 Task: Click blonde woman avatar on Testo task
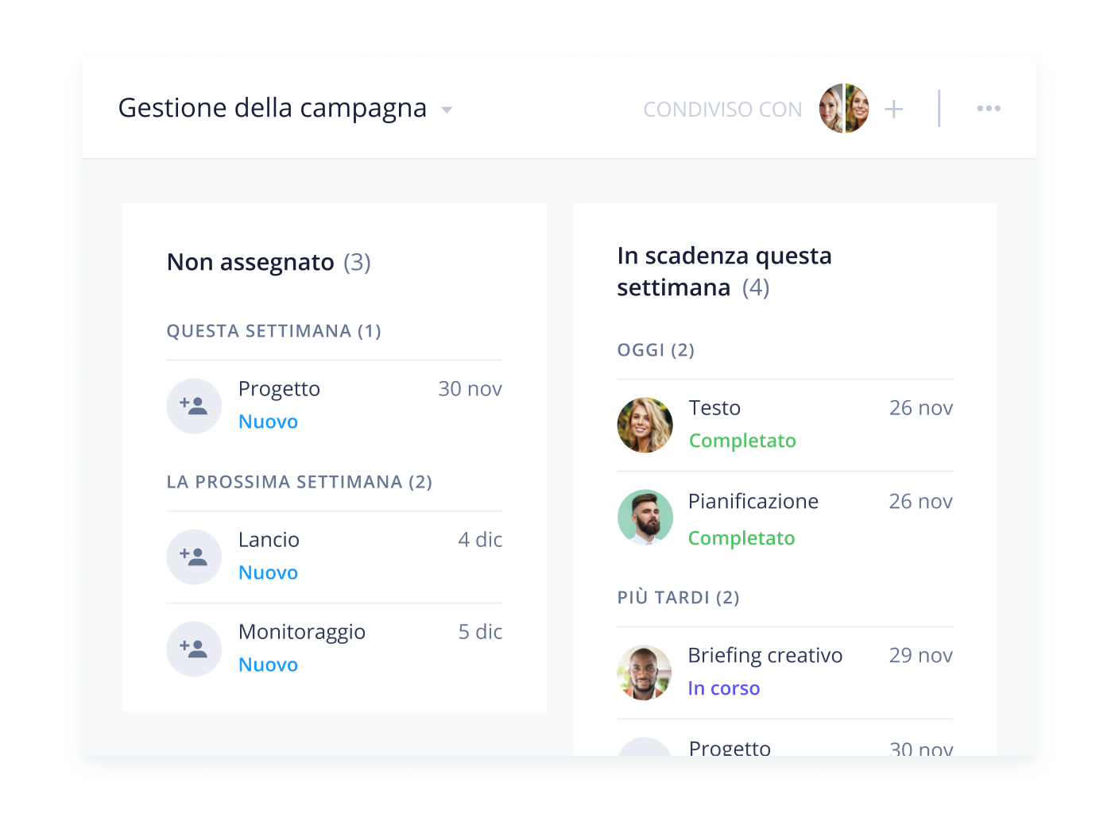[x=645, y=425]
